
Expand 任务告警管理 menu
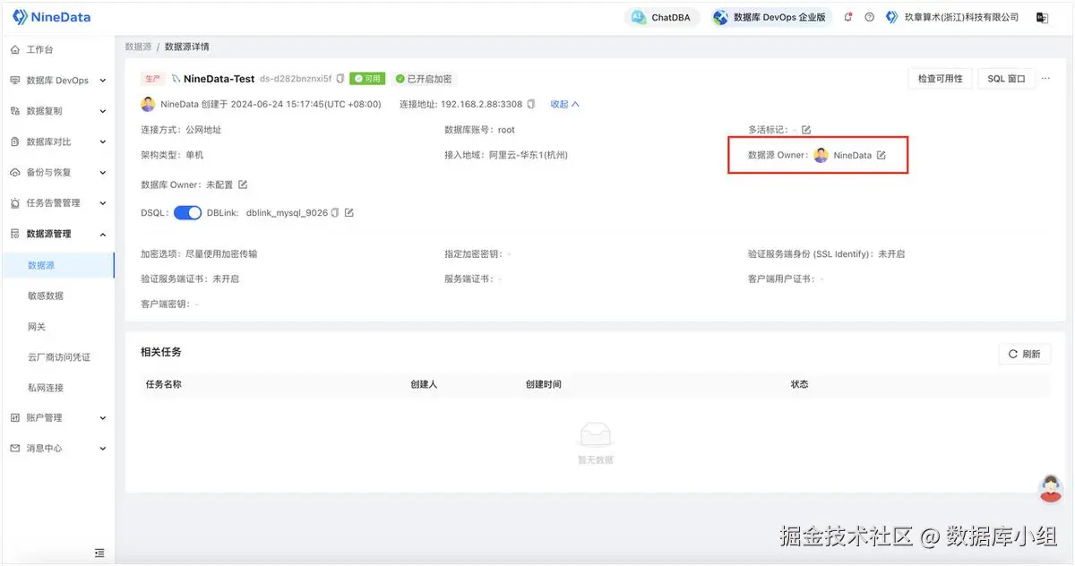click(x=57, y=202)
